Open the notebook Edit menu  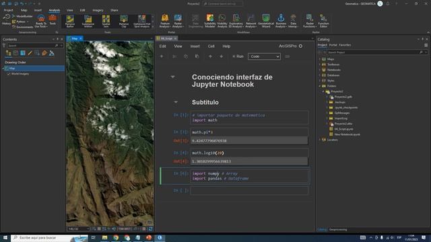pos(163,46)
